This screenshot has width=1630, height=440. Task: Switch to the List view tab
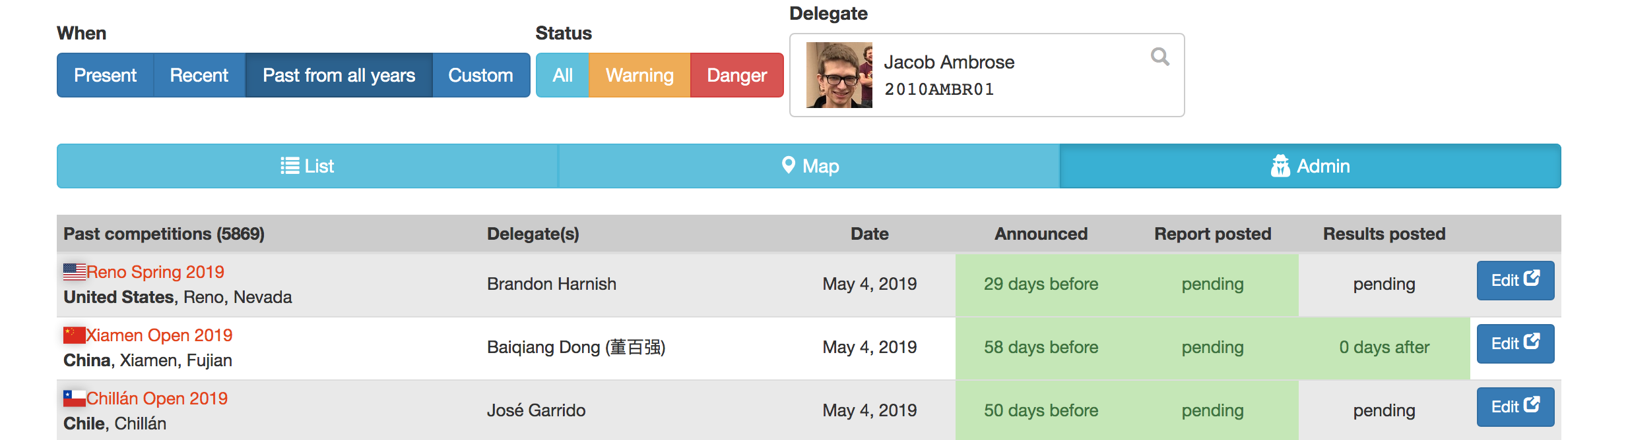308,166
